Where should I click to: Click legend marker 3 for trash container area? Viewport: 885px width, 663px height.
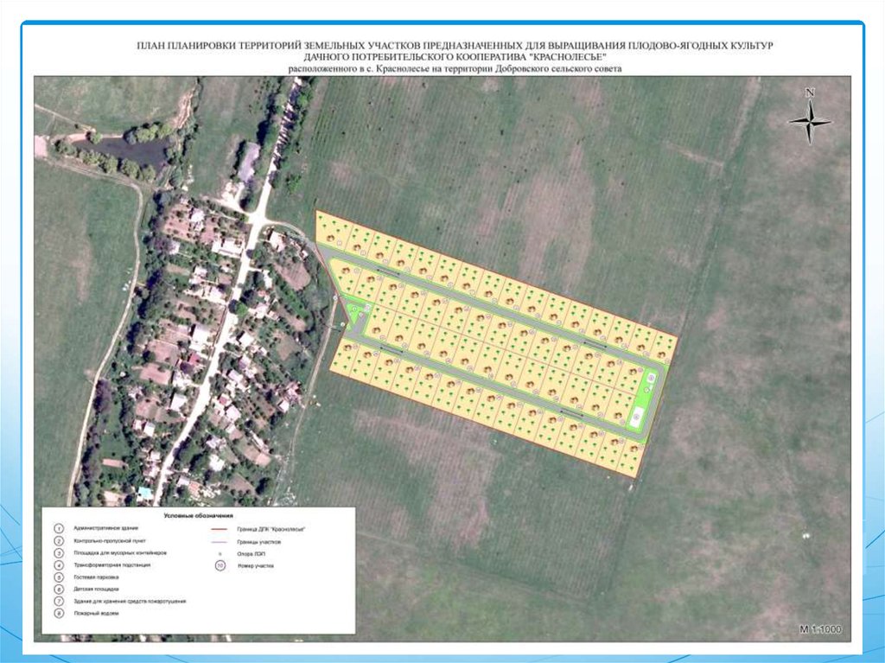tap(59, 551)
